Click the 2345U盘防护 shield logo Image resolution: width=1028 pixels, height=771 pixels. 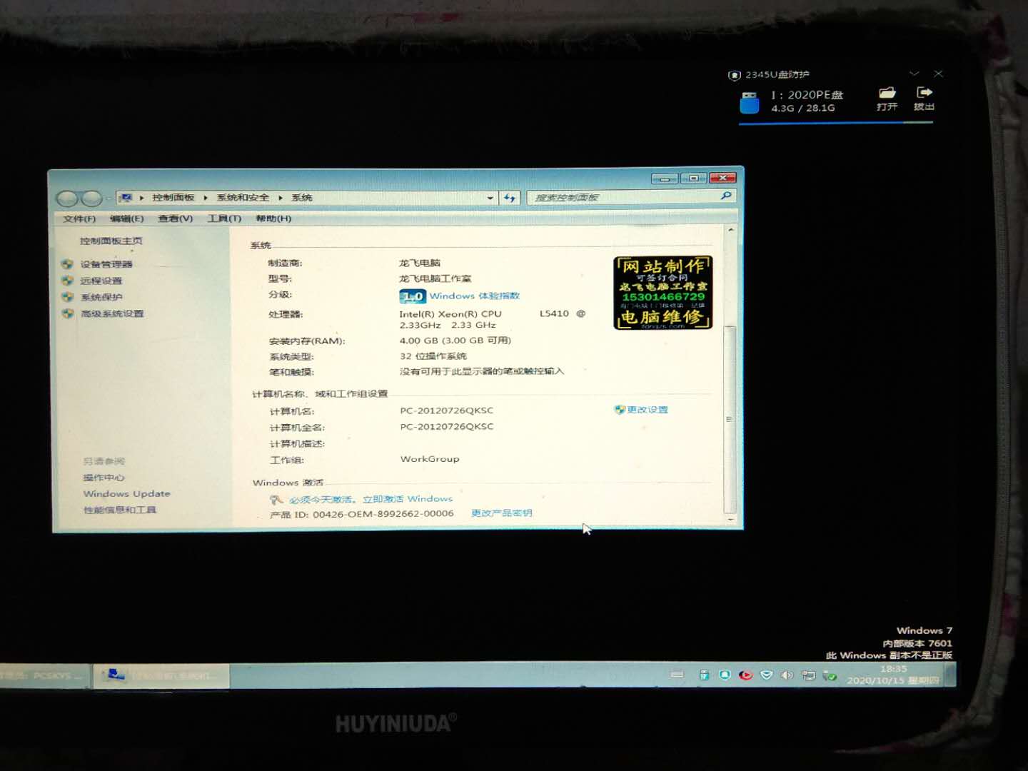[734, 75]
